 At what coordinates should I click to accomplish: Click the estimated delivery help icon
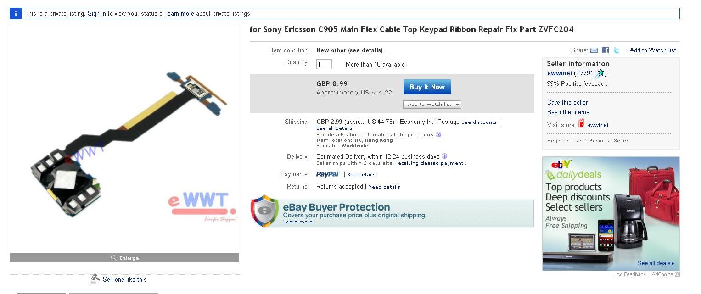(x=444, y=156)
